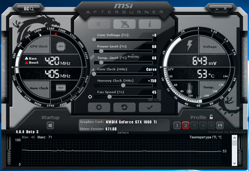This screenshot has height=171, width=249.
Task: Click the Core Voltage value +0
Action: click(x=154, y=35)
